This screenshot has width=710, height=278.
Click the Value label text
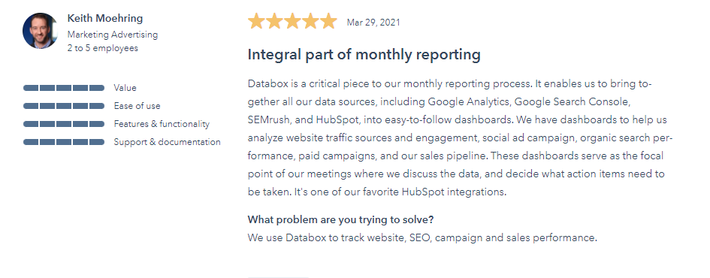click(125, 88)
